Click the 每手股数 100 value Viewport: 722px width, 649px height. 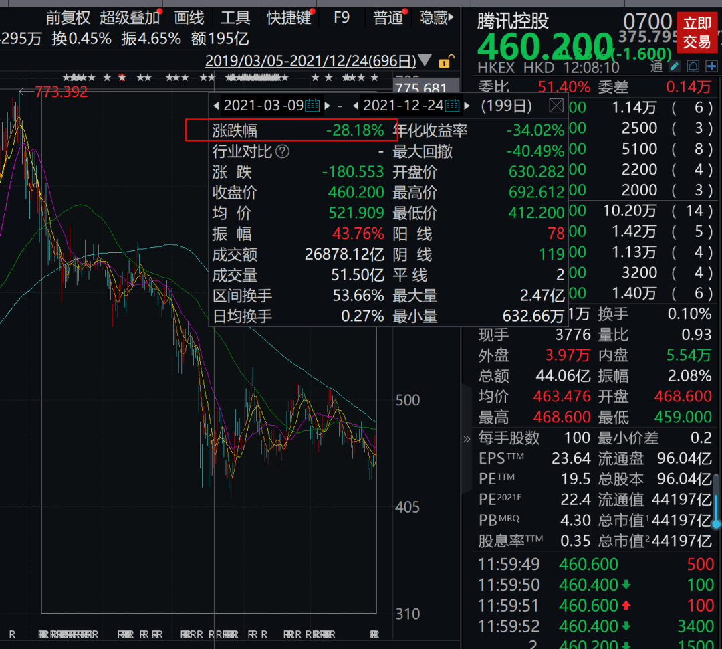(x=577, y=438)
